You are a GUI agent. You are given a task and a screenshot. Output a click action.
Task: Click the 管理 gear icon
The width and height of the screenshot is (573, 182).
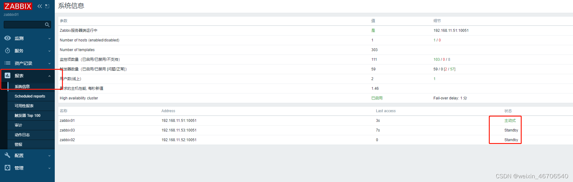pyautogui.click(x=8, y=168)
